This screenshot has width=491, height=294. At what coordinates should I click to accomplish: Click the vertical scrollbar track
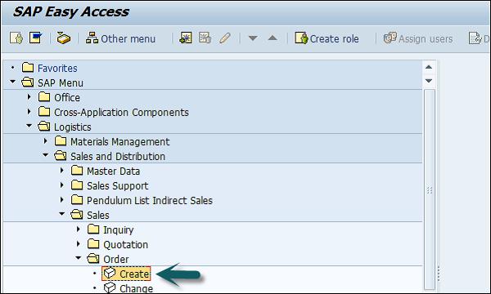pyautogui.click(x=430, y=189)
